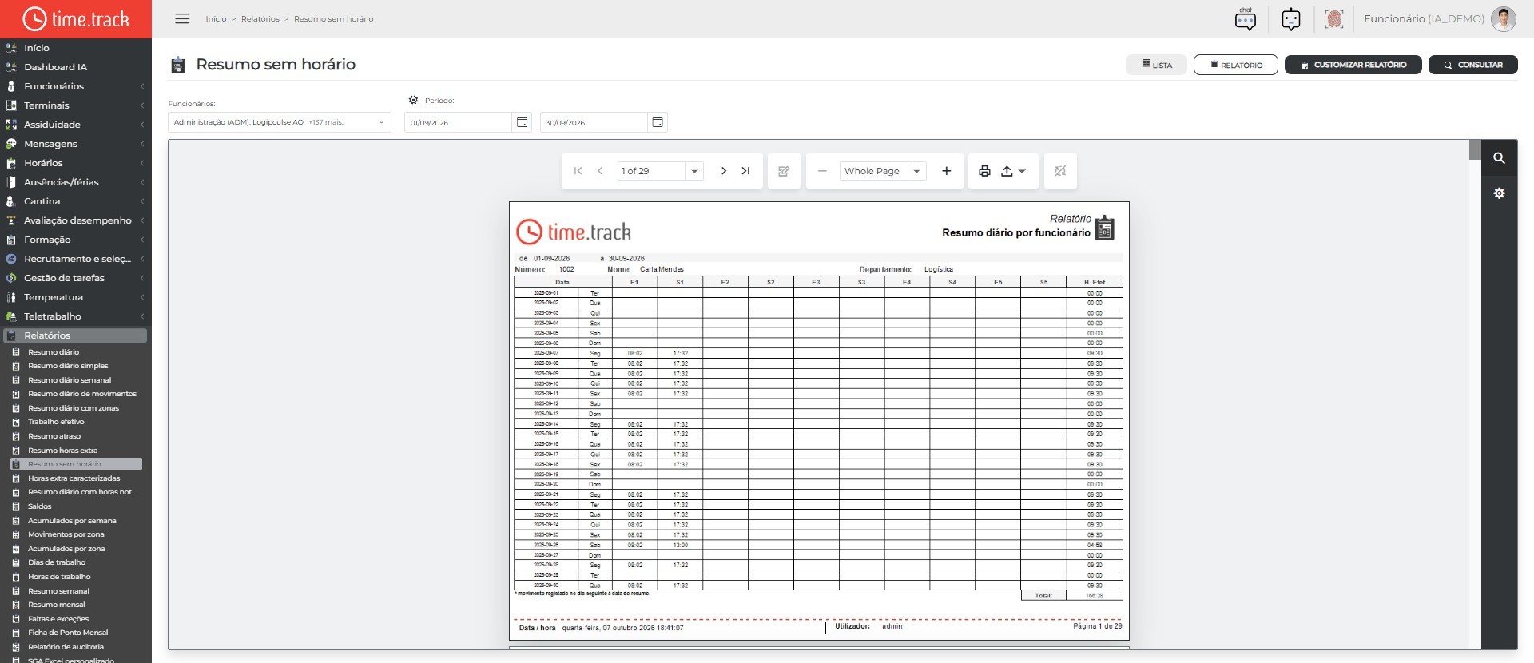Open the chat bubble icon in header

tap(1245, 19)
